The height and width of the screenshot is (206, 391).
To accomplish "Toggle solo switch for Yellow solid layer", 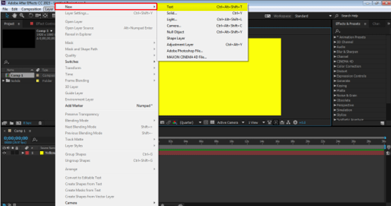I will (12, 153).
